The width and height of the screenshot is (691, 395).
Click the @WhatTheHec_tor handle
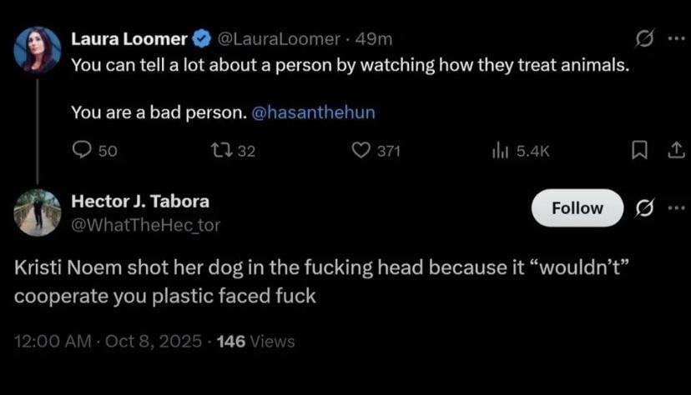(146, 223)
